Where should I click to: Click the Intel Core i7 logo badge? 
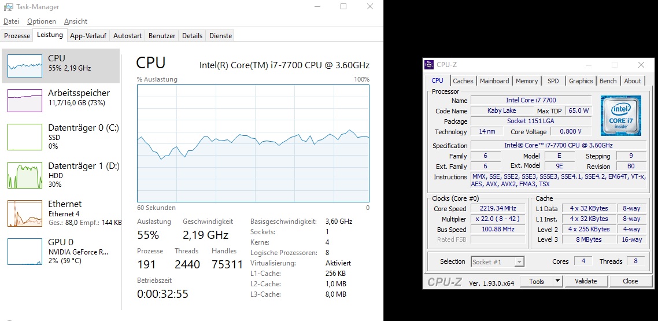click(620, 116)
